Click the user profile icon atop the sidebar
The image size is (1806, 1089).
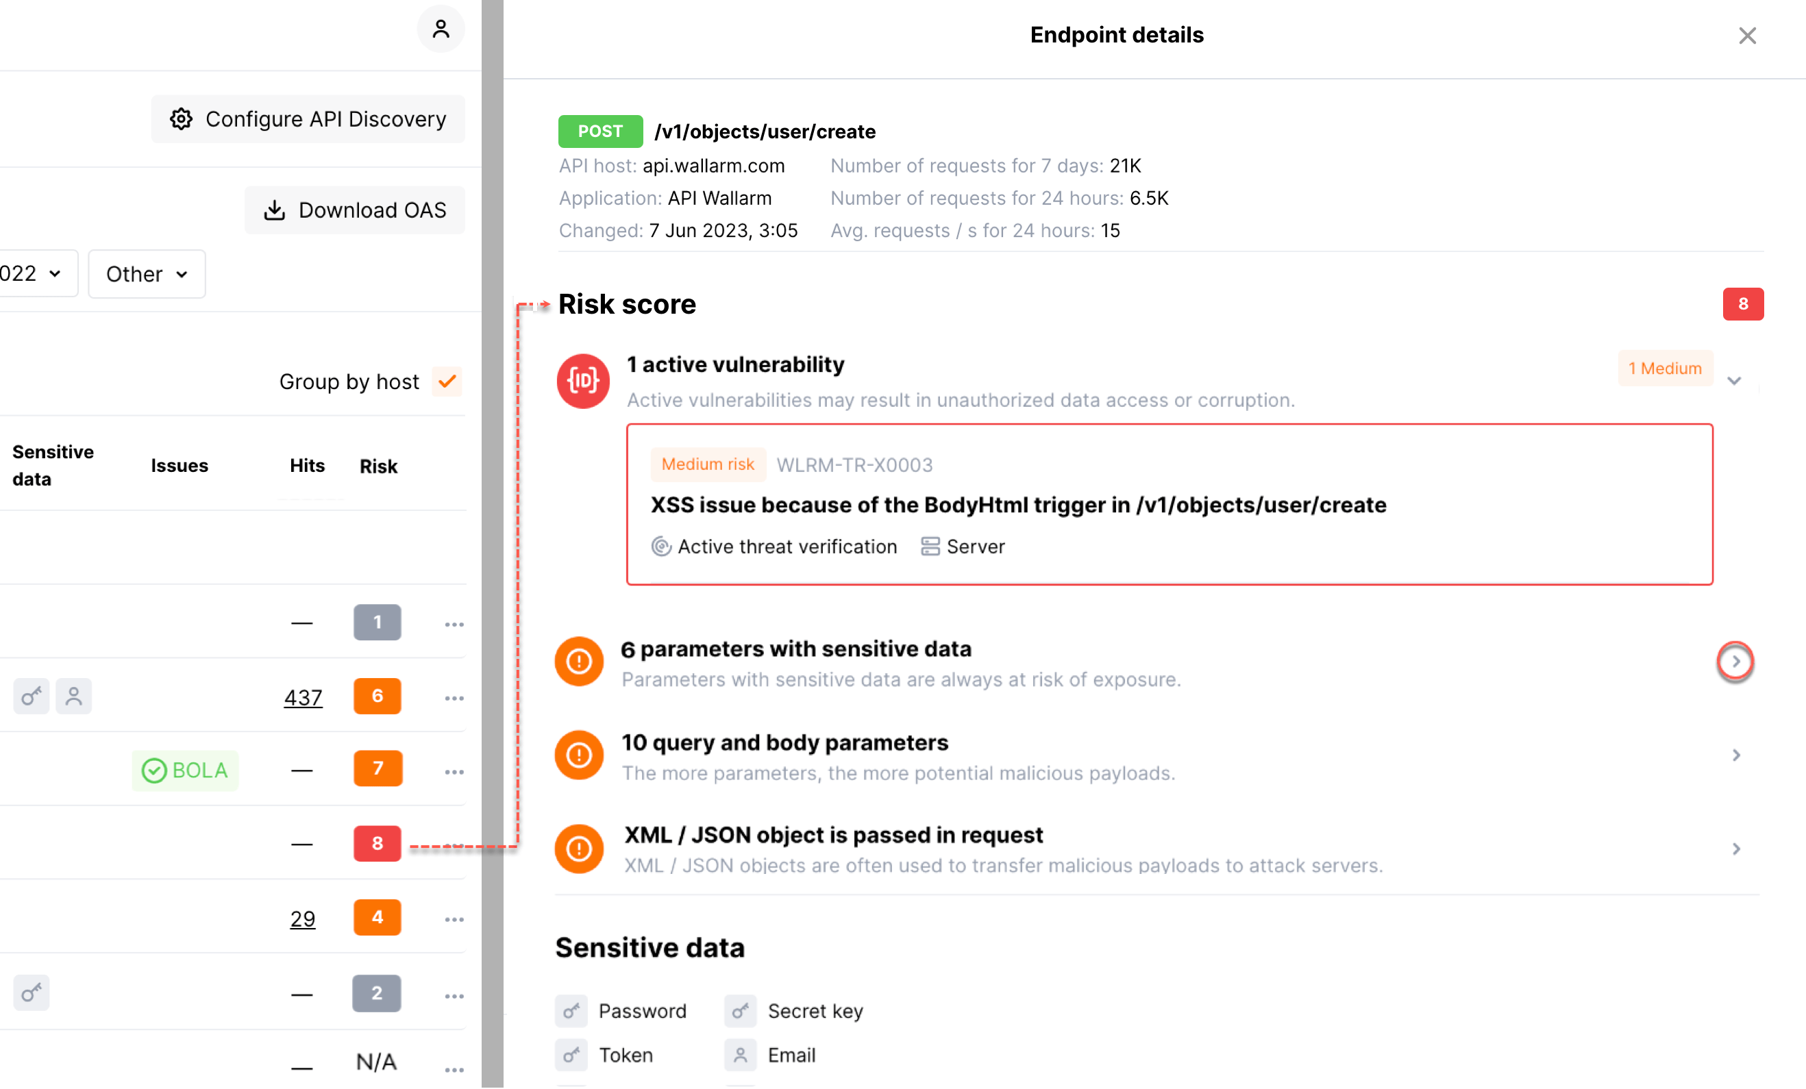tap(441, 29)
